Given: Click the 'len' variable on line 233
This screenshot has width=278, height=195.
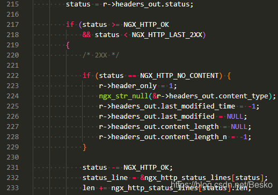Looking at the screenshot, I should pyautogui.click(x=89, y=188).
